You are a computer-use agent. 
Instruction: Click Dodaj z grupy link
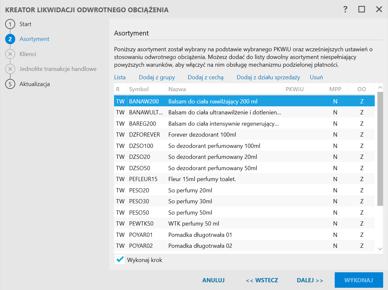pos(157,77)
